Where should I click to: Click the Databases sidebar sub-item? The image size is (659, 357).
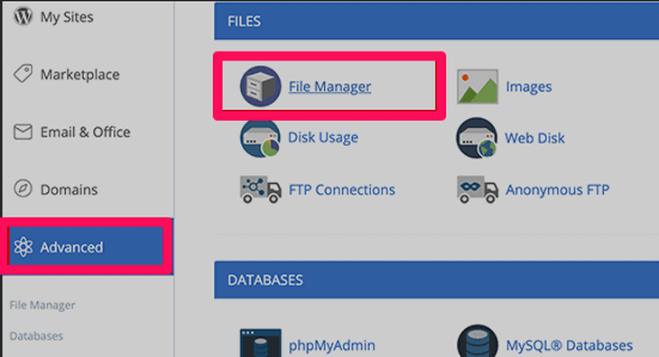(36, 336)
